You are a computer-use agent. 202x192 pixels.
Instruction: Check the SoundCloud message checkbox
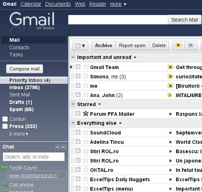(78, 132)
